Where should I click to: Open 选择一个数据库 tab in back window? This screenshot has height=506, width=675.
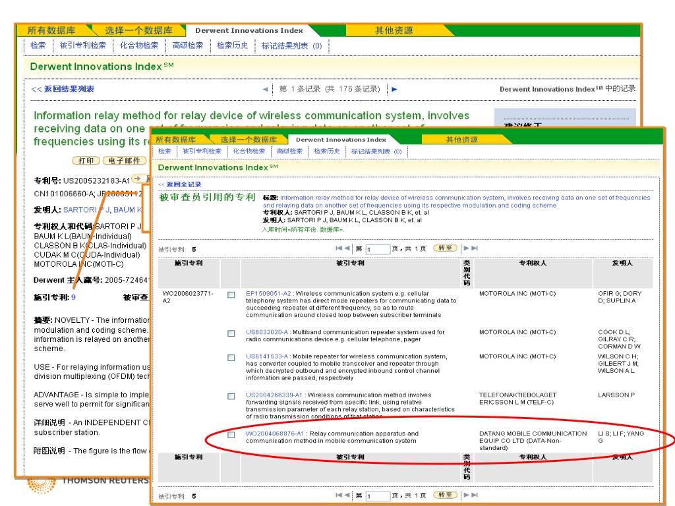[138, 30]
